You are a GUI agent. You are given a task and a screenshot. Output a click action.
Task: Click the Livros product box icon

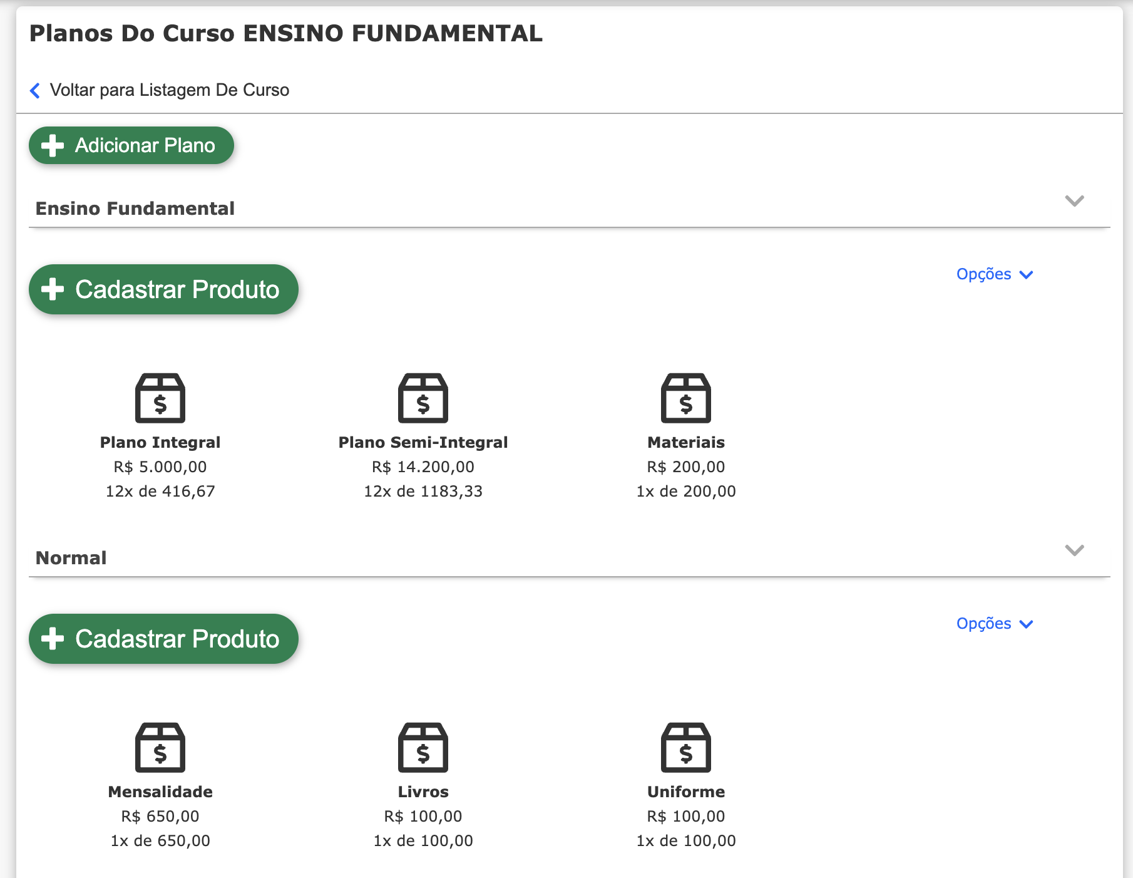(423, 748)
